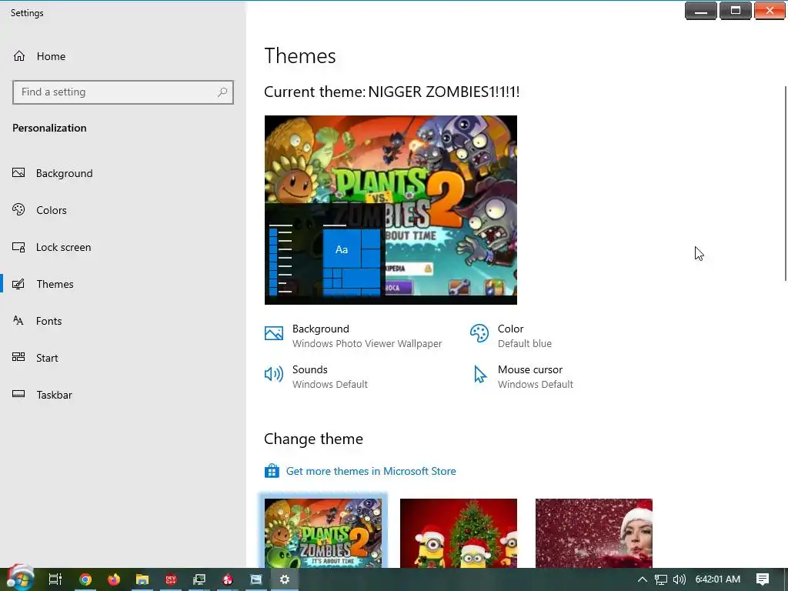
Task: Click the Change theme heading
Action: coord(314,439)
